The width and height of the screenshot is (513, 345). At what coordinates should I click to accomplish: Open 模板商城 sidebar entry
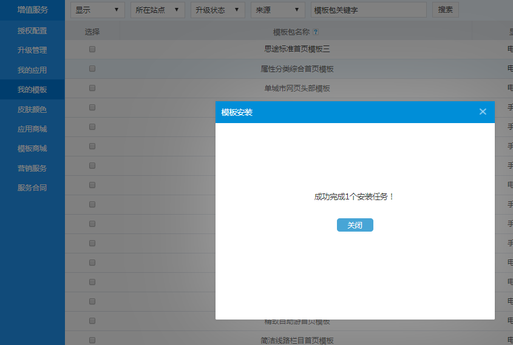pos(32,149)
